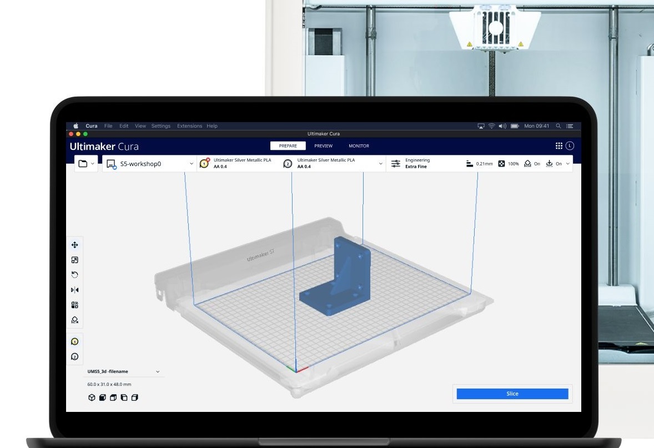Open the Extensions menu
The height and width of the screenshot is (448, 654).
point(189,126)
